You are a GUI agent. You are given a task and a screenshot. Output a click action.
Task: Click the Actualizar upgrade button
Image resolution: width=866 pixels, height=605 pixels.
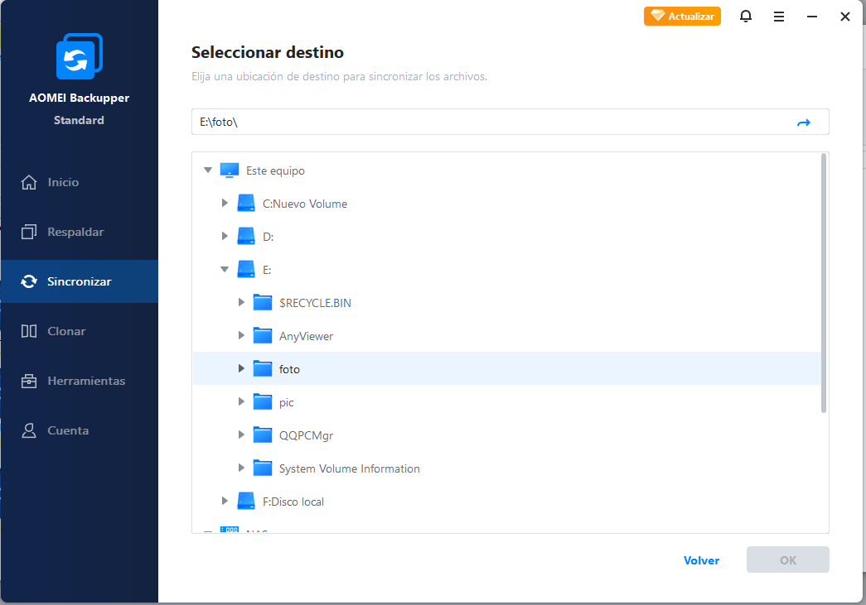click(x=682, y=17)
